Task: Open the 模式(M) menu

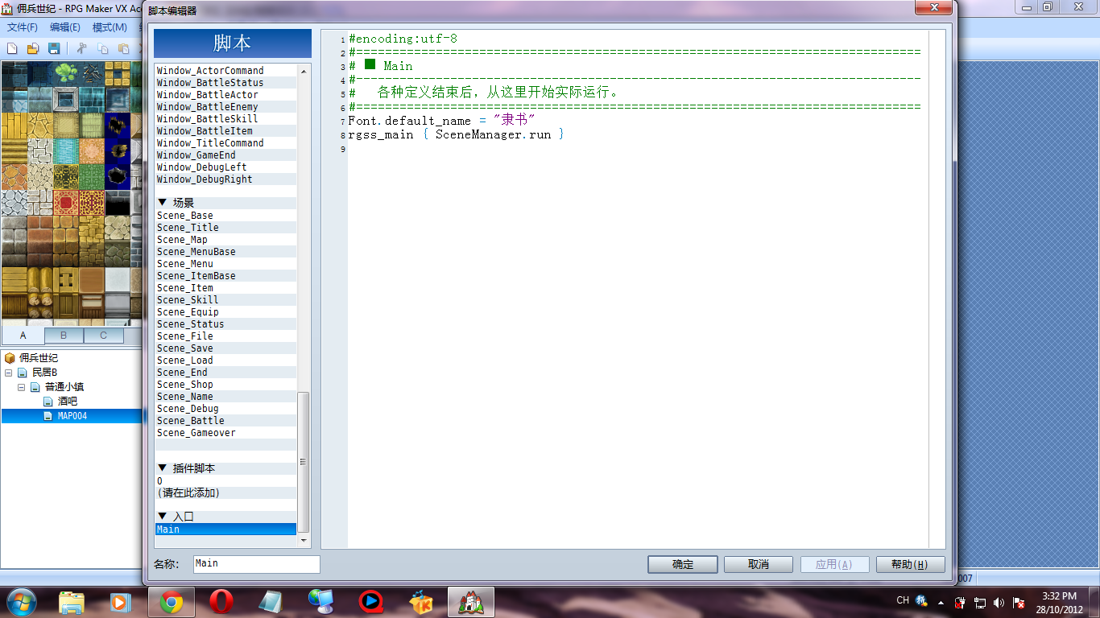Action: 110,27
